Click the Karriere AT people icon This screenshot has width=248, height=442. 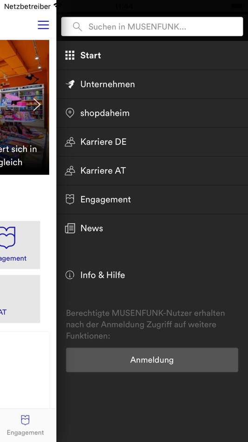70,170
